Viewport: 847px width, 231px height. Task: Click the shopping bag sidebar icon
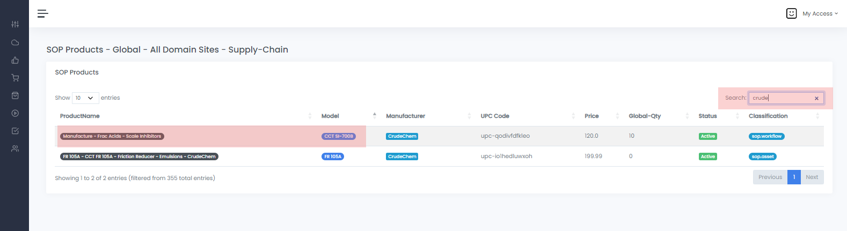point(15,95)
